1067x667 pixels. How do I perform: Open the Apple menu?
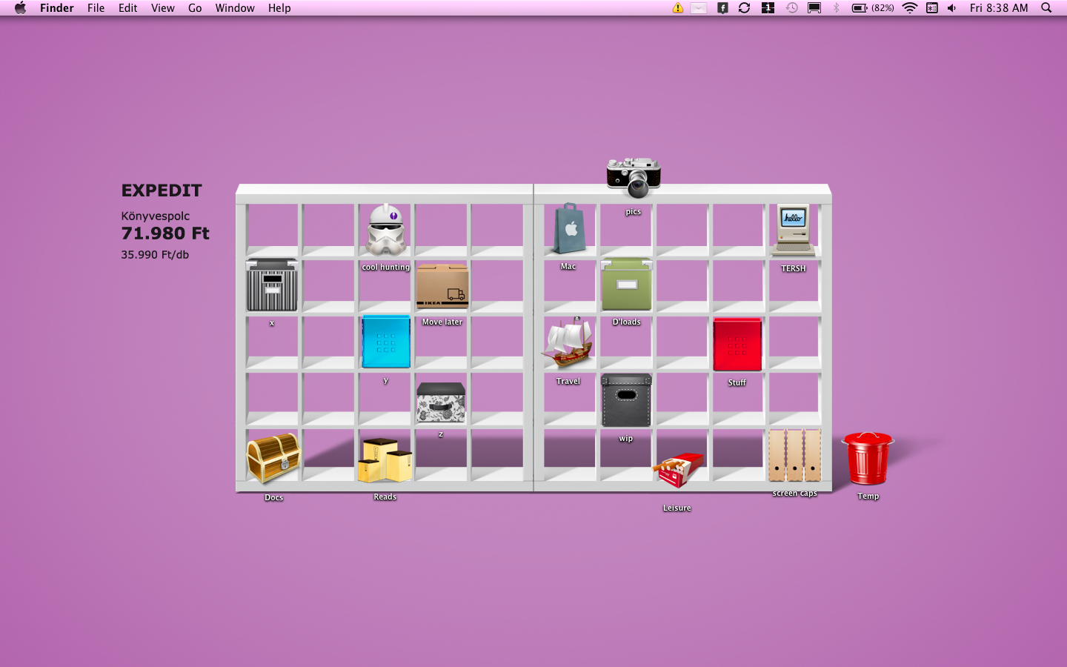click(20, 8)
